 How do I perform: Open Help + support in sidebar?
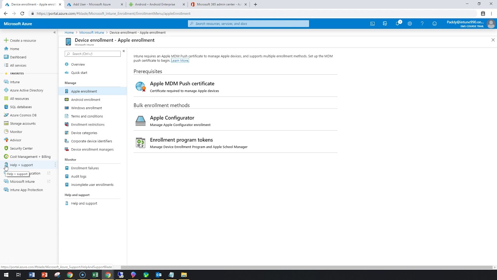pos(21,165)
